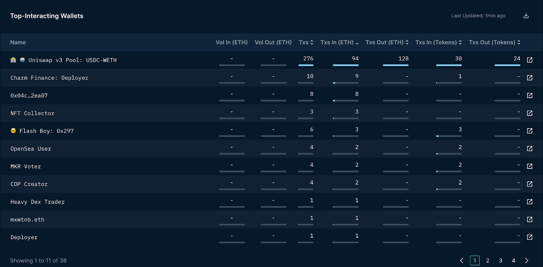Click Txs value 276 for Uniswap row
The width and height of the screenshot is (543, 267).
point(308,59)
